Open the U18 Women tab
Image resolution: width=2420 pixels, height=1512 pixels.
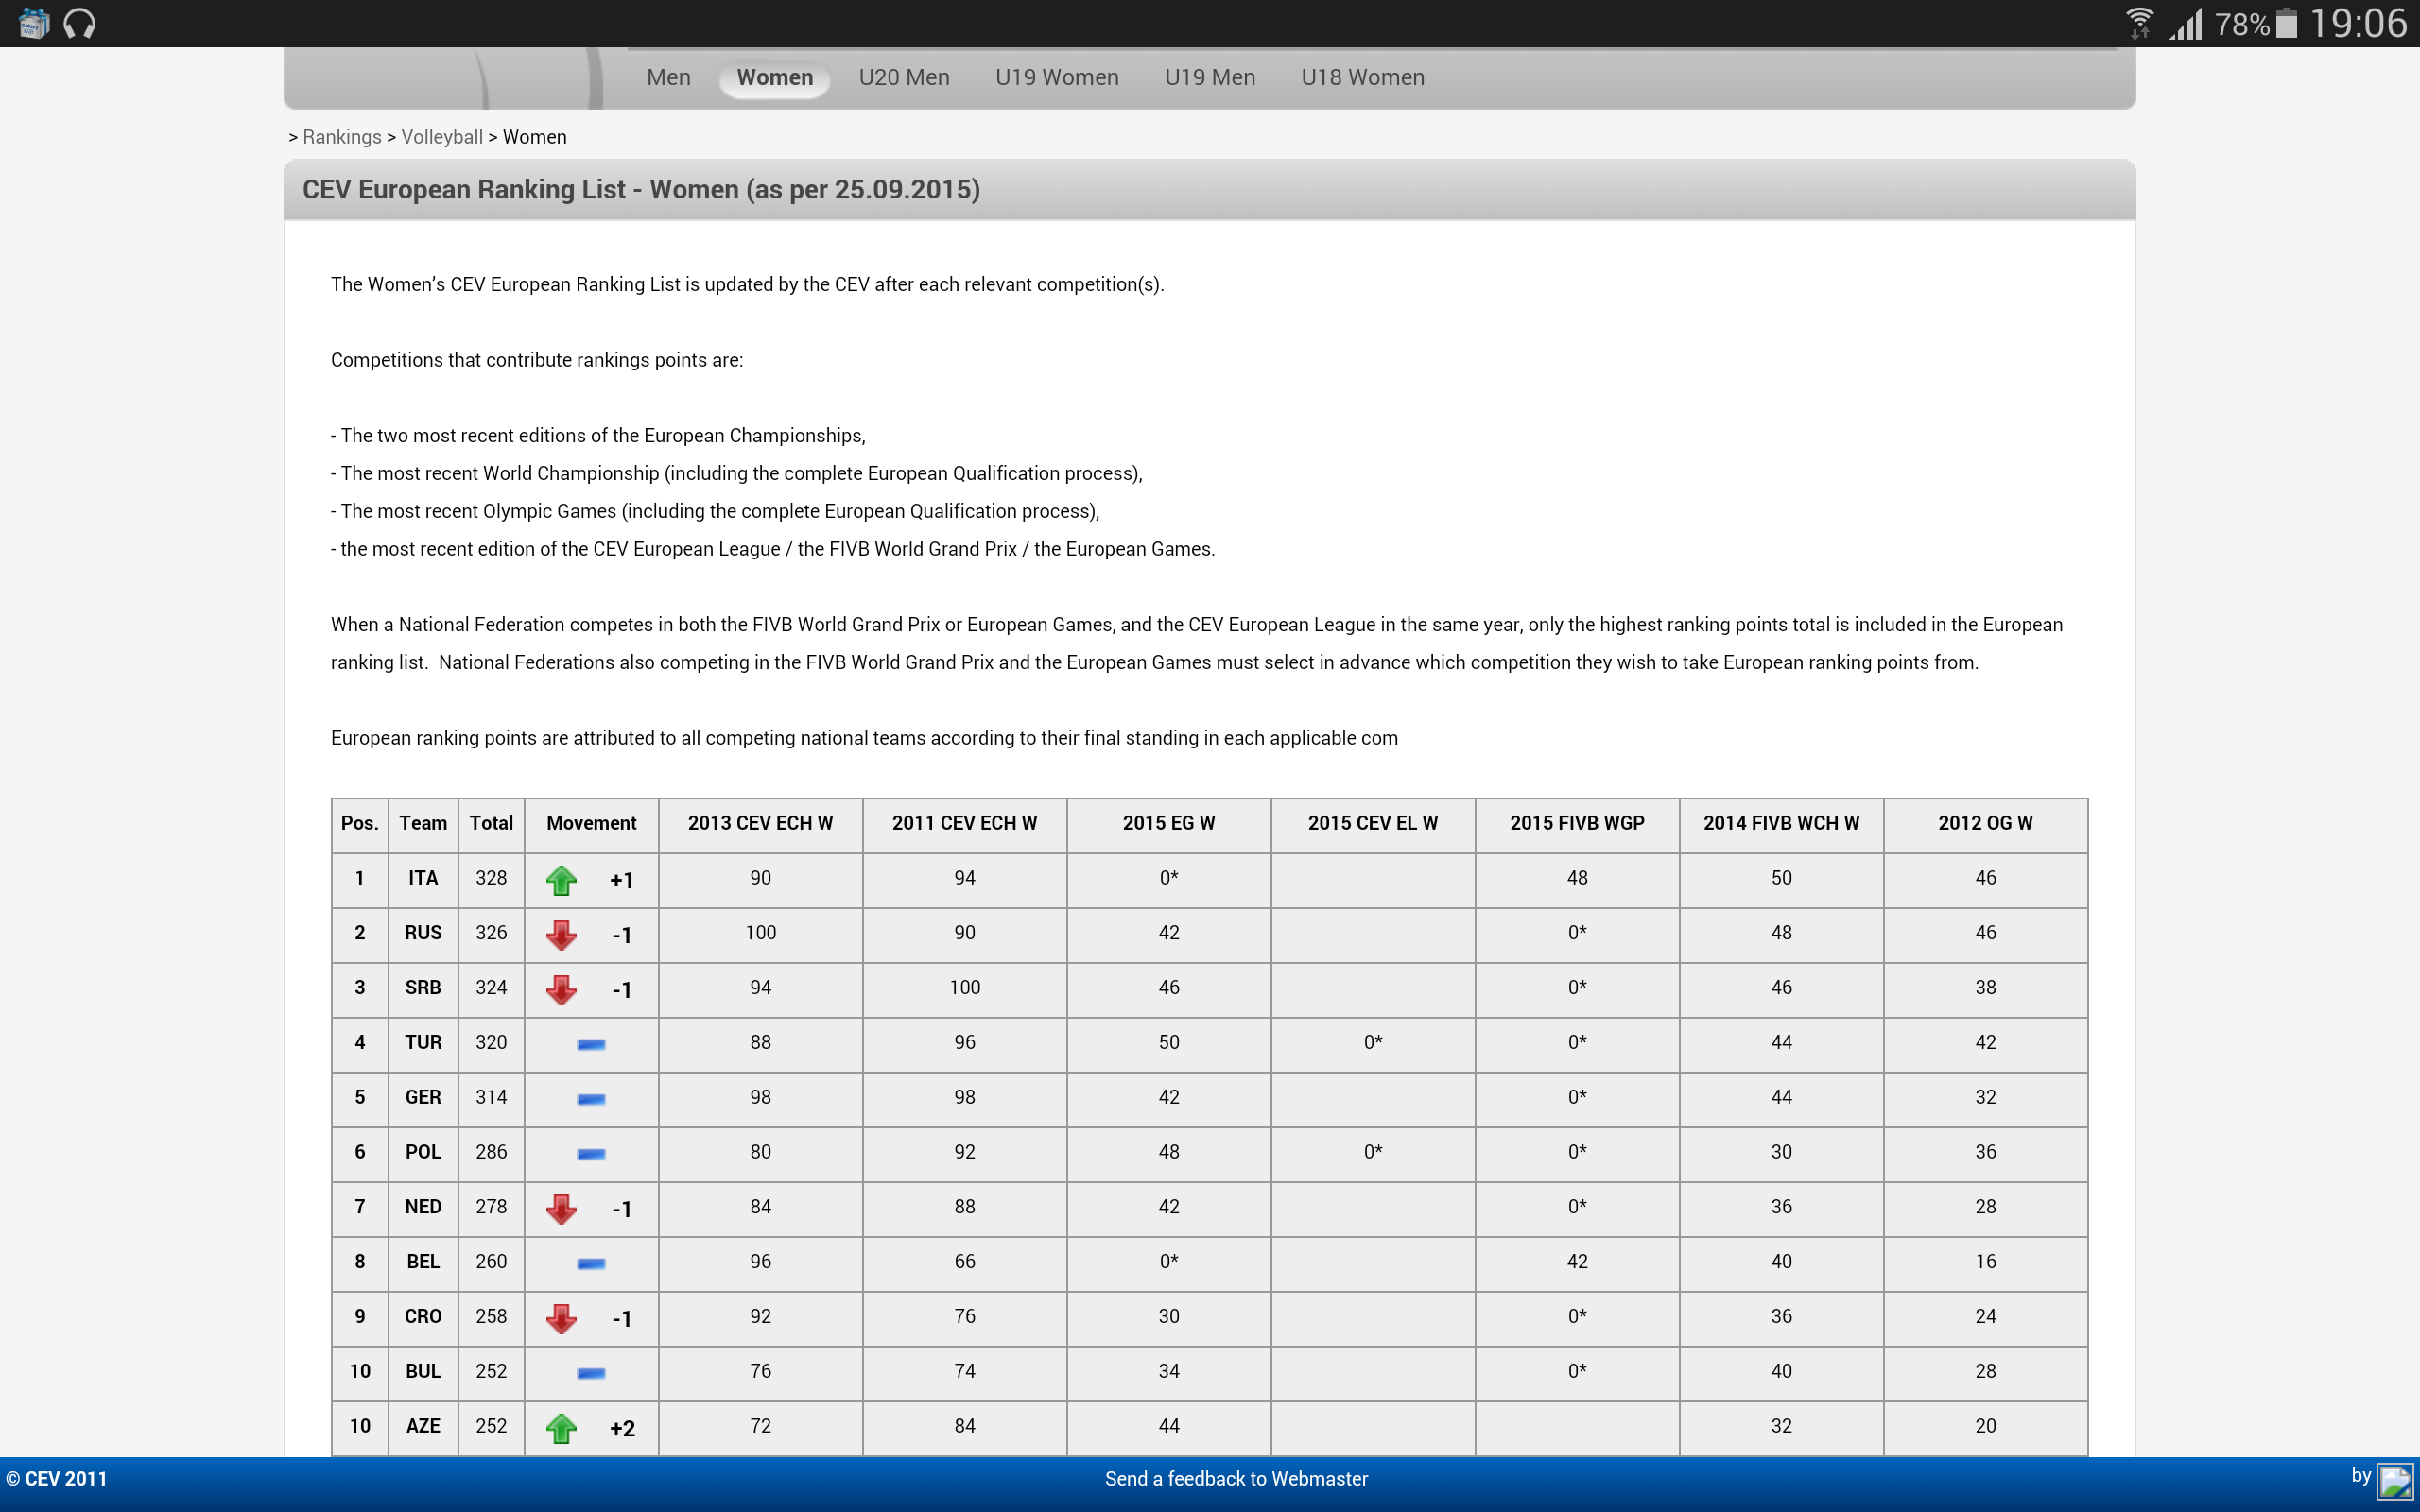1362,77
